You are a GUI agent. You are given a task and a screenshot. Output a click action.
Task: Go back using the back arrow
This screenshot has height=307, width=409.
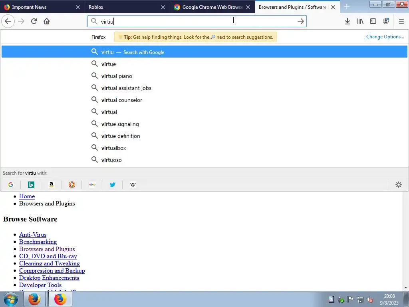(8, 21)
